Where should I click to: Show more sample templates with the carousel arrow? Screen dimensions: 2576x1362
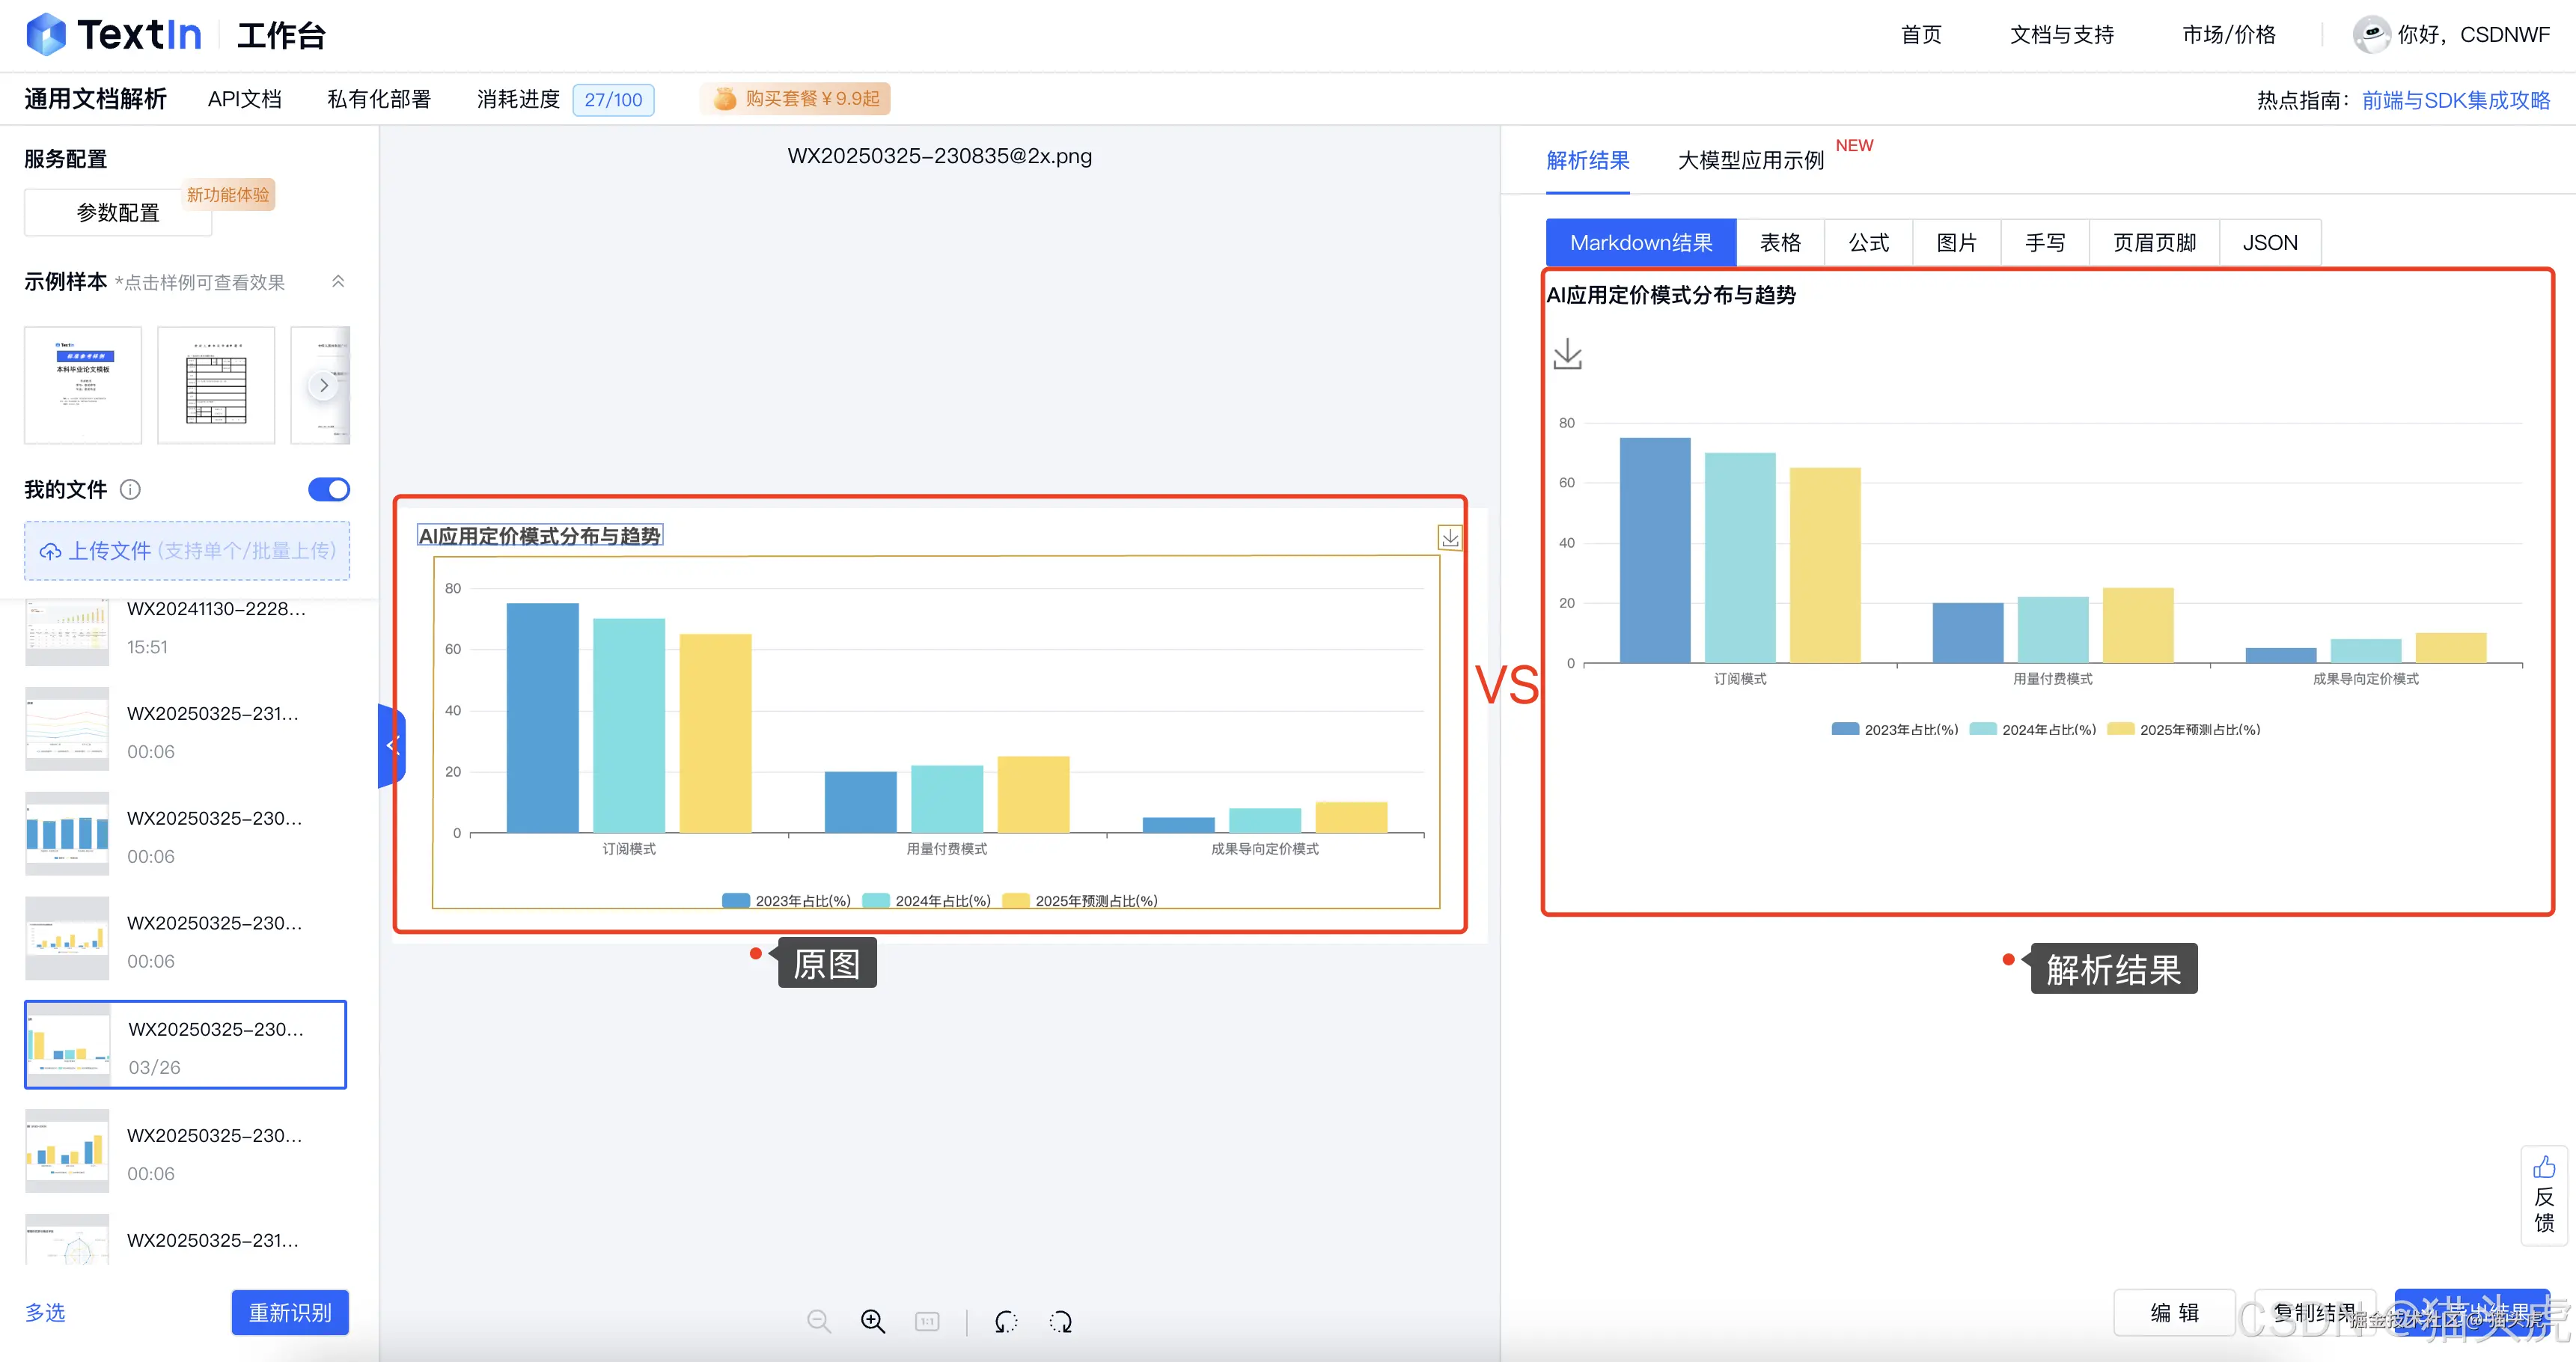pos(322,385)
